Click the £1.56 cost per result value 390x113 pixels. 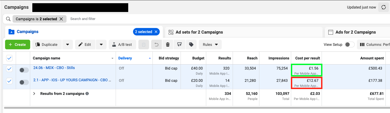point(313,68)
